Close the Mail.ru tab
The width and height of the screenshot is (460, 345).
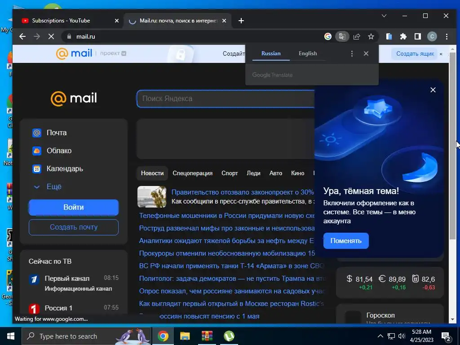(224, 21)
